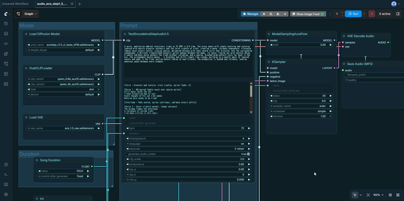
Task: Click the denoise 1.00 value field
Action: [x=301, y=116]
